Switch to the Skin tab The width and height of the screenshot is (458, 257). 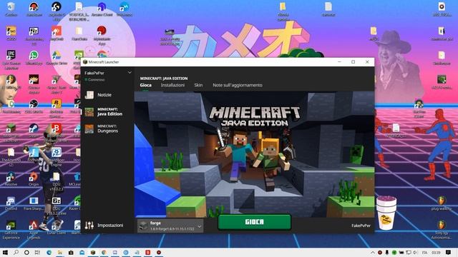tap(198, 85)
